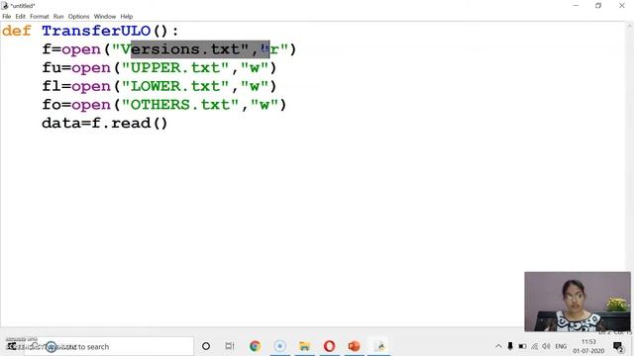Click the def keyword
The image size is (634, 356).
17,31
